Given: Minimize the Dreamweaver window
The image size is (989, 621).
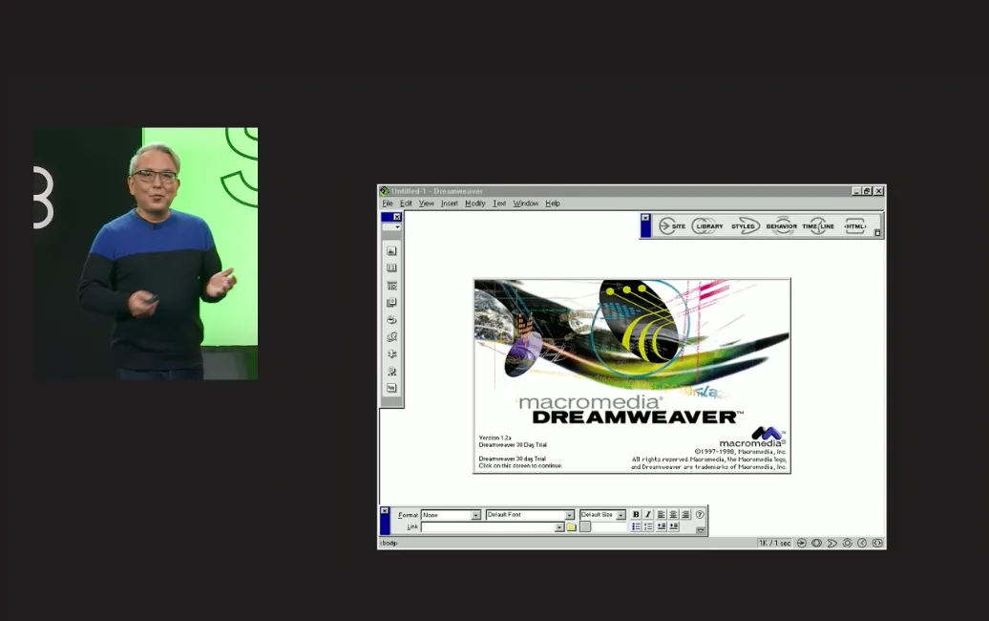Looking at the screenshot, I should coord(856,190).
